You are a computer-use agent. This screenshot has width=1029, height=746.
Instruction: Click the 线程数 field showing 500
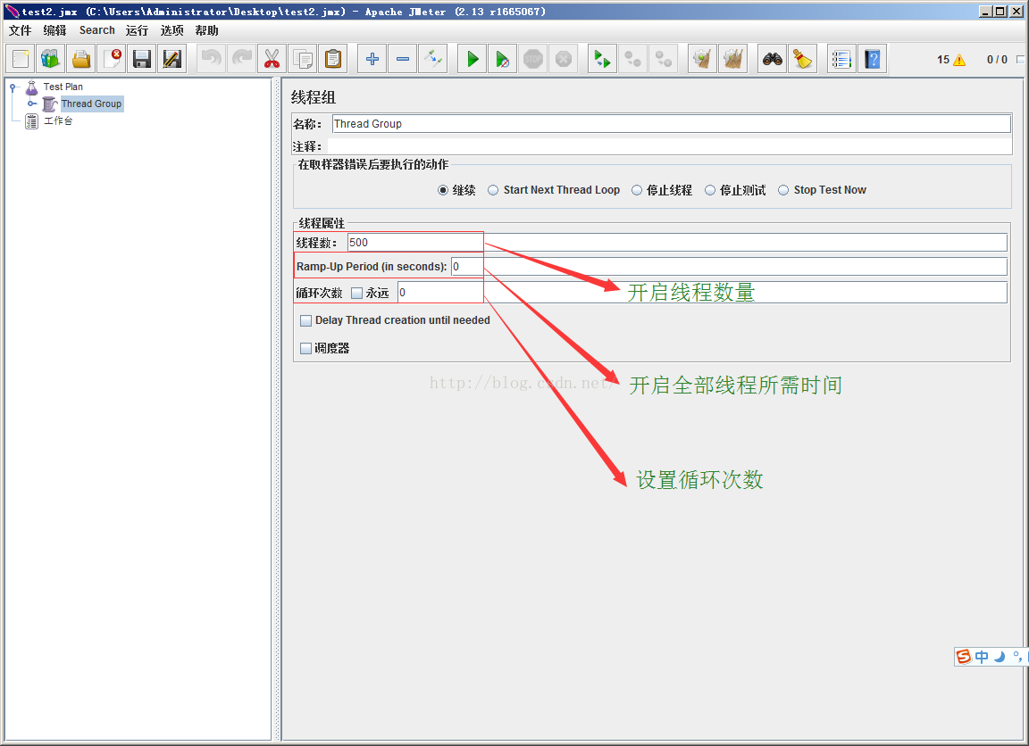(x=677, y=243)
